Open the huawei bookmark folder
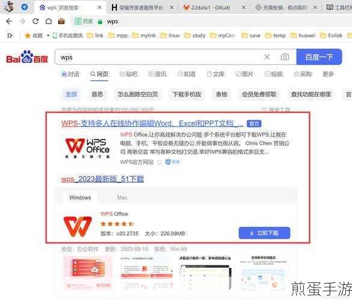 pyautogui.click(x=303, y=36)
